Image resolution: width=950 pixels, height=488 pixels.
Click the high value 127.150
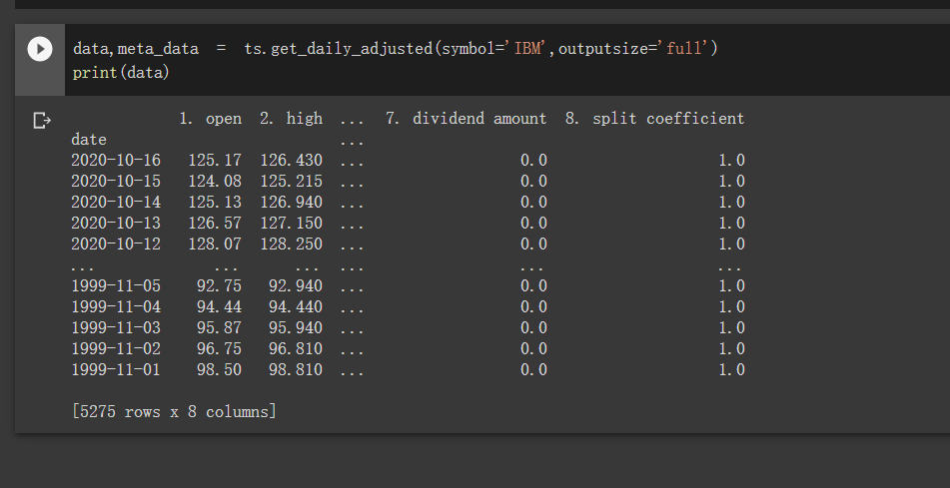291,224
